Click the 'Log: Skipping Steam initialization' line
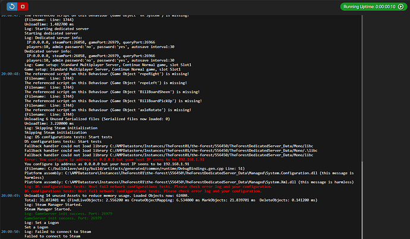This screenshot has height=239, width=410. tap(61, 128)
